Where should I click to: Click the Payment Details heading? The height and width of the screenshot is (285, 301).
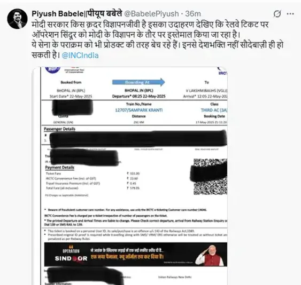(60, 168)
